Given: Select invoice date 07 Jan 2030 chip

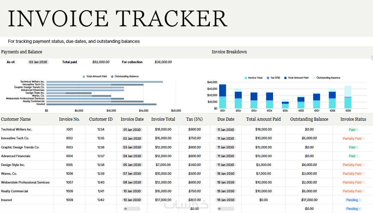Looking at the screenshot, I should coord(132,174).
